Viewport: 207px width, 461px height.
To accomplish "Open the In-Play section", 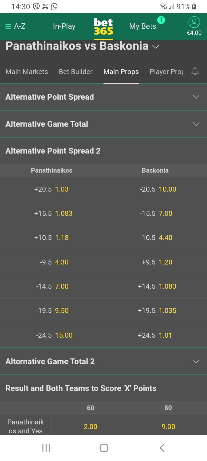I will click(x=64, y=26).
